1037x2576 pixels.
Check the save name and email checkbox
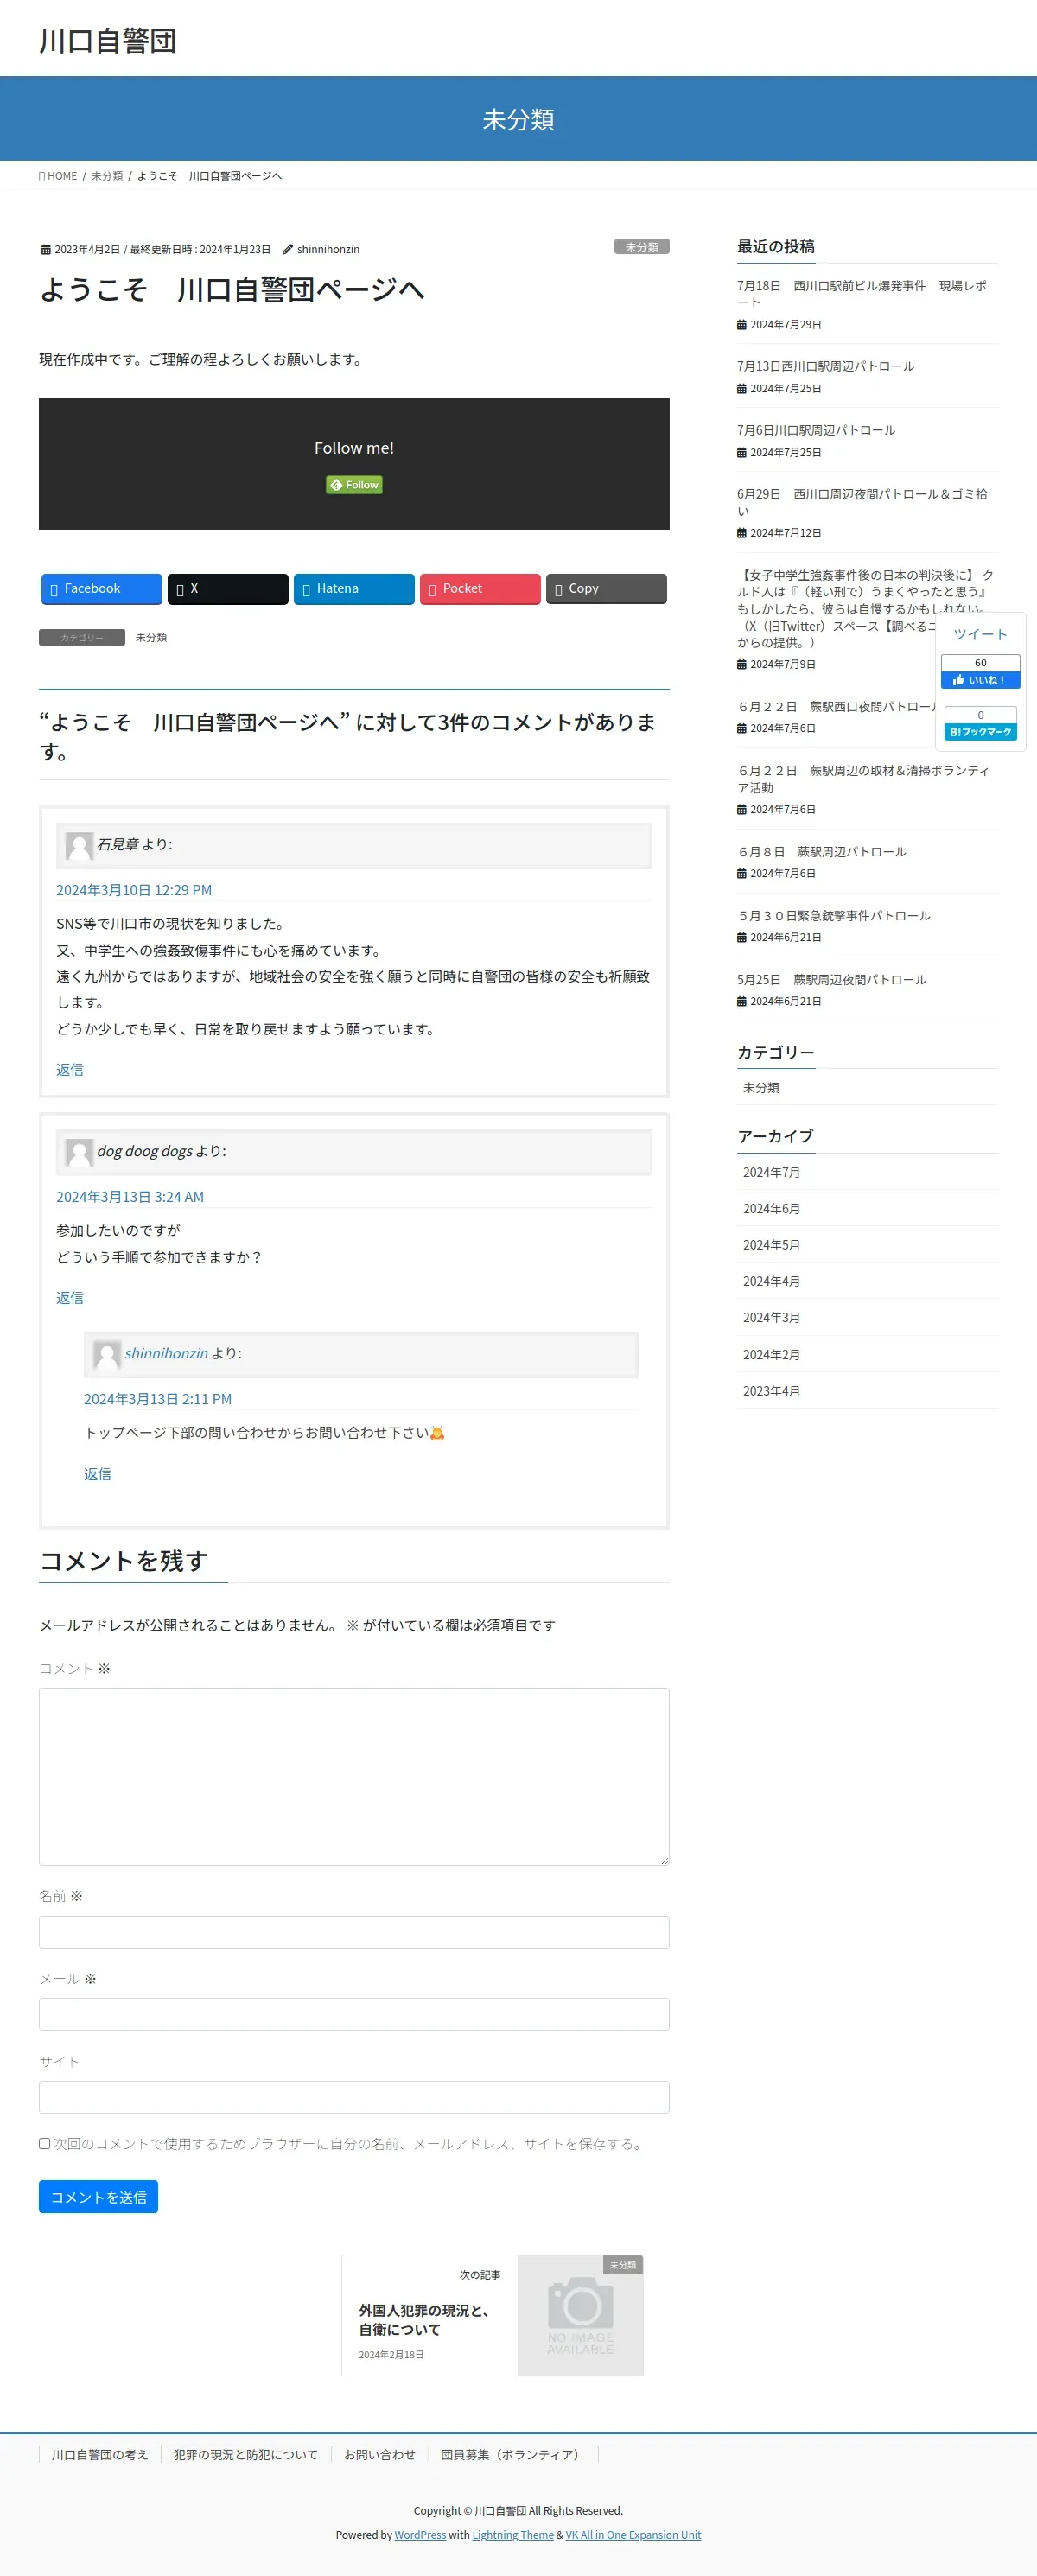[x=45, y=2143]
